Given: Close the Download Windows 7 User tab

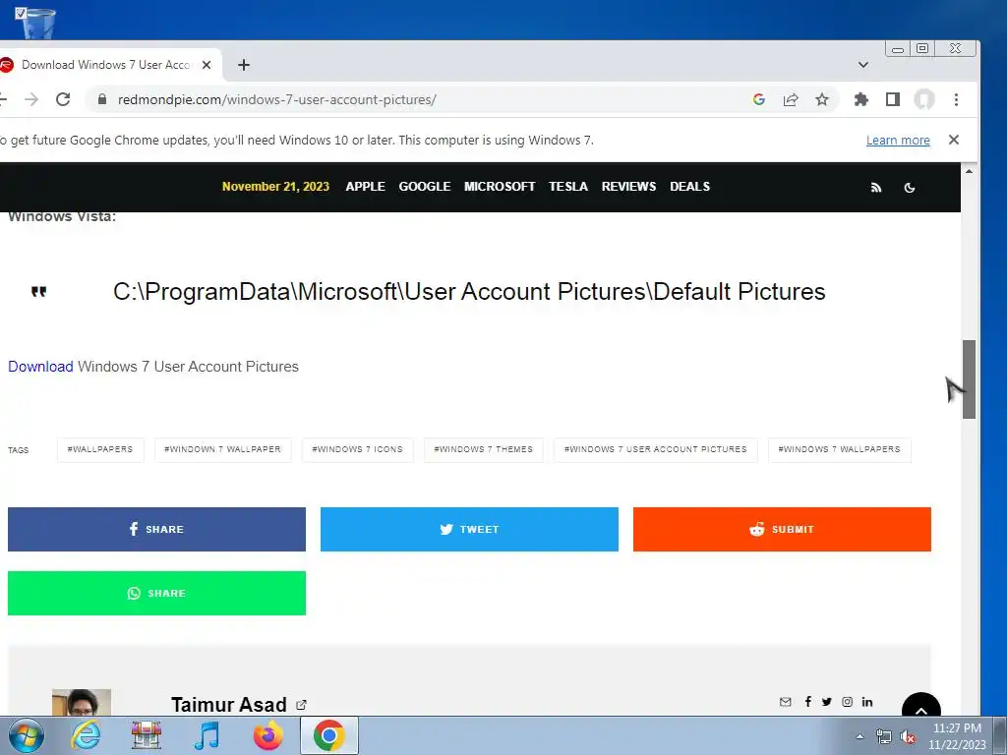Looking at the screenshot, I should click(207, 65).
